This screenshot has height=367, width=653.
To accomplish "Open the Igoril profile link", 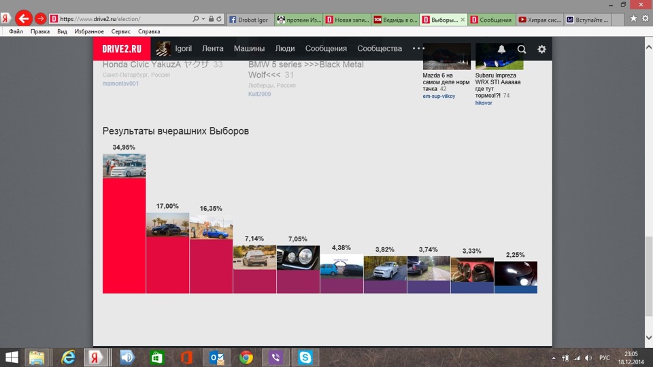I will click(183, 48).
